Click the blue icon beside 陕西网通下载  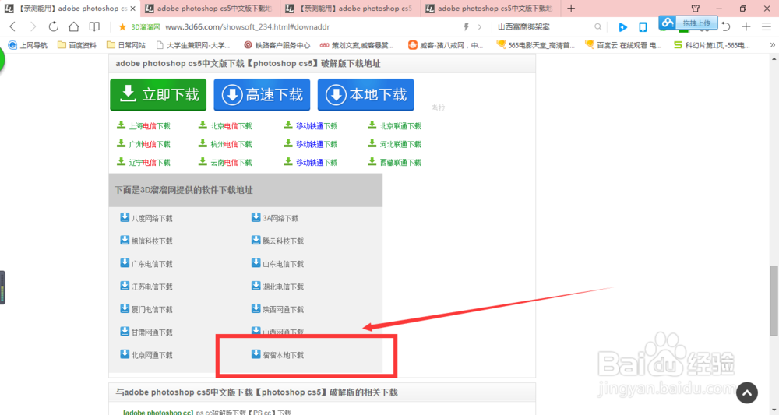tap(256, 309)
